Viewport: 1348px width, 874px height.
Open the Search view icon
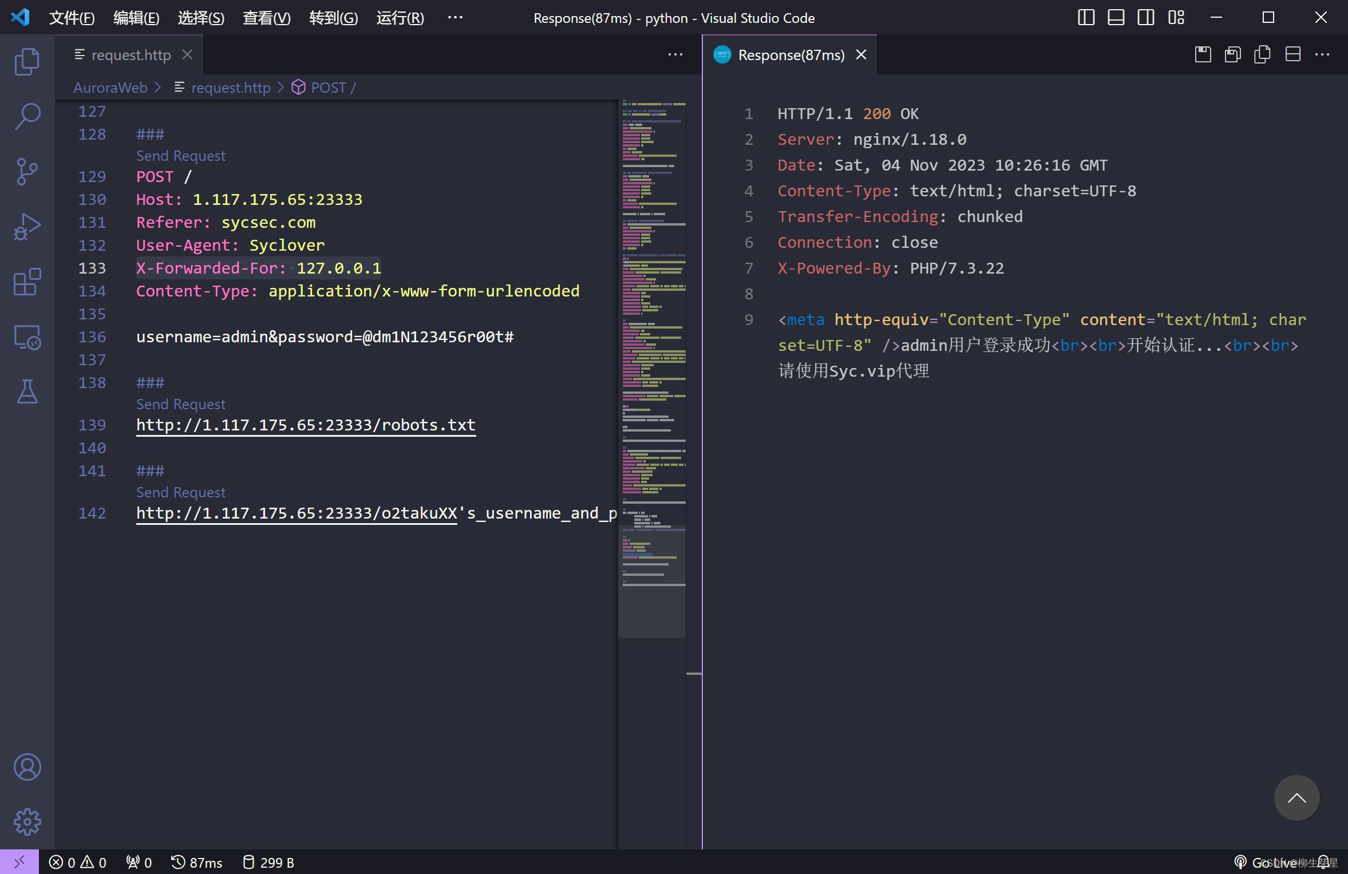point(27,116)
